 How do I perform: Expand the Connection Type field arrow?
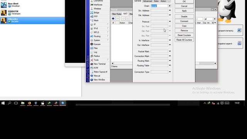point(170,72)
